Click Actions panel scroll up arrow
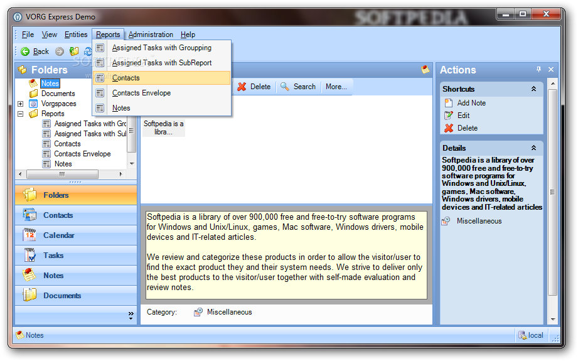 (552, 84)
